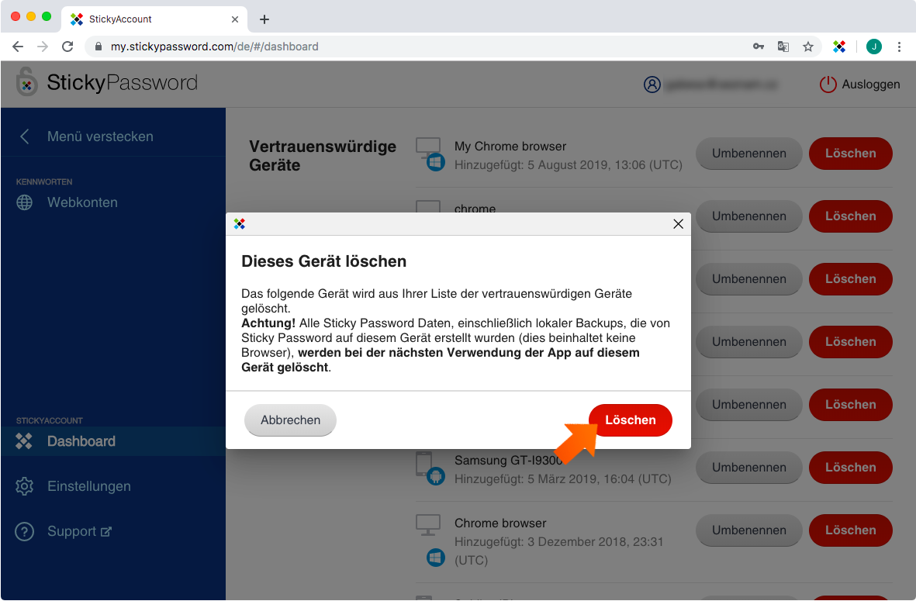Rename Samsung GT-I9300 with Umbenennen
The height and width of the screenshot is (601, 916).
pyautogui.click(x=749, y=468)
